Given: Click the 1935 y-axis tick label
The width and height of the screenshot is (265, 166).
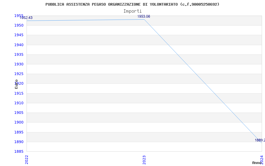Looking at the screenshot, I should tap(19, 54).
